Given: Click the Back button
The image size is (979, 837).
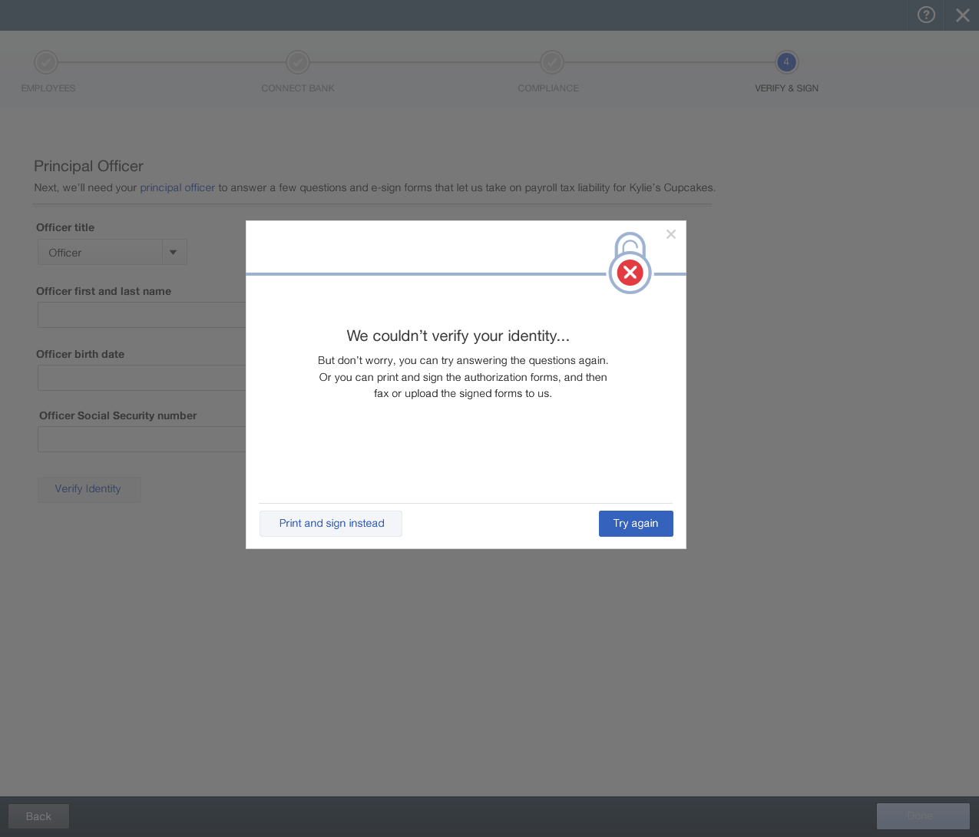Looking at the screenshot, I should 38,816.
